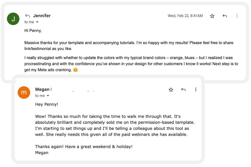Click the "Hi Penny," greeting line
The width and height of the screenshot is (251, 167).
coord(33,31)
